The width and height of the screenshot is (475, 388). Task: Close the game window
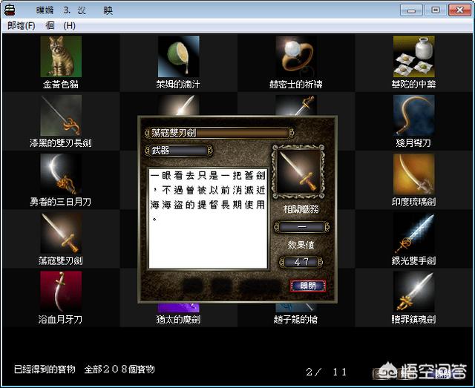tap(459, 10)
